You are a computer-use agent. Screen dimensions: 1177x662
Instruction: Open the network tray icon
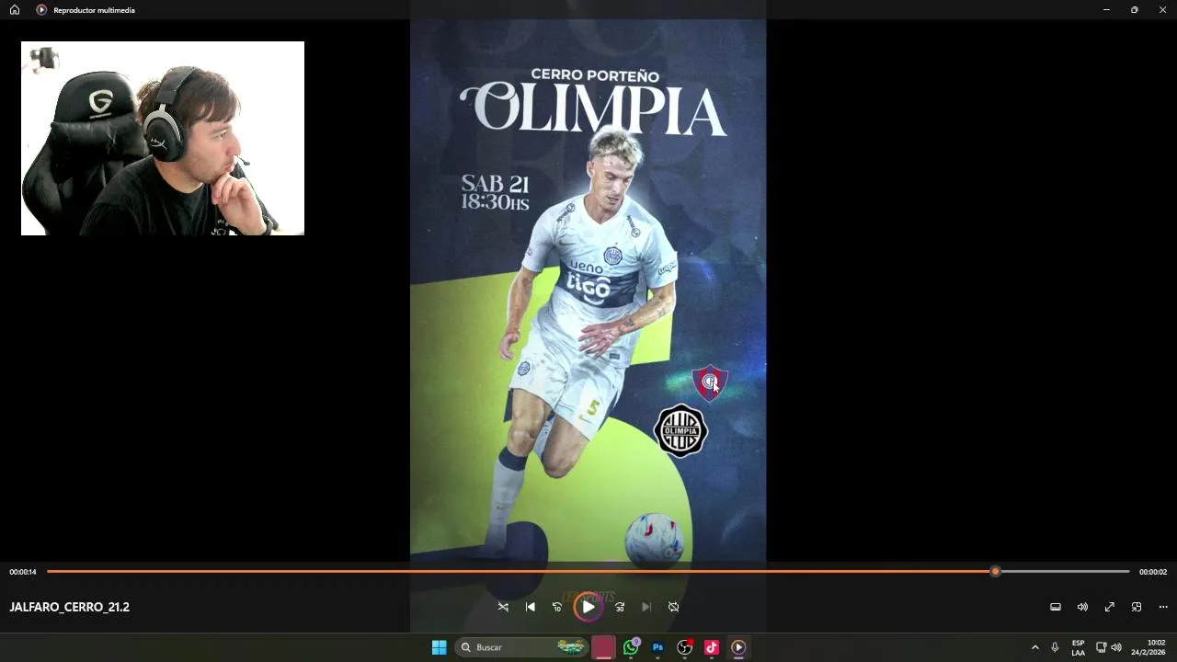click(x=1101, y=647)
